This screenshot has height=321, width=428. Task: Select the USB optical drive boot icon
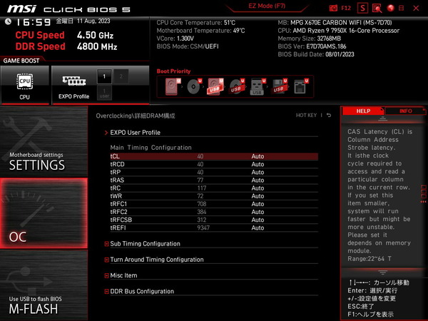pyautogui.click(x=237, y=86)
